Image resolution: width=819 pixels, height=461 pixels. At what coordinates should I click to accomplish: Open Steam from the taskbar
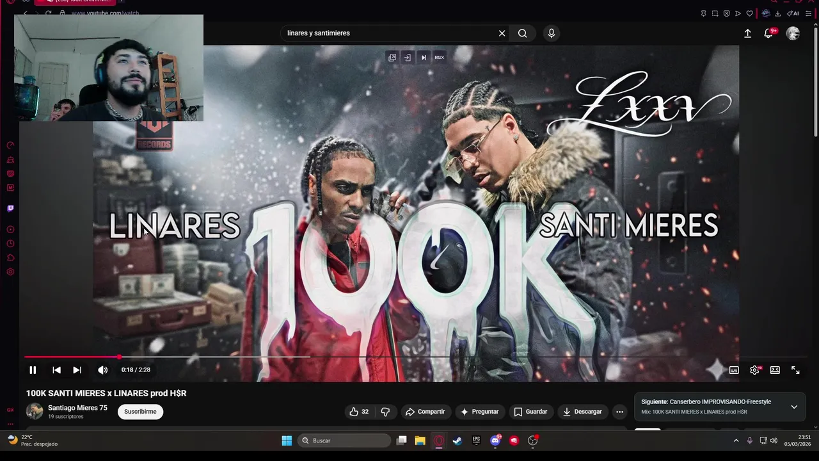click(457, 441)
